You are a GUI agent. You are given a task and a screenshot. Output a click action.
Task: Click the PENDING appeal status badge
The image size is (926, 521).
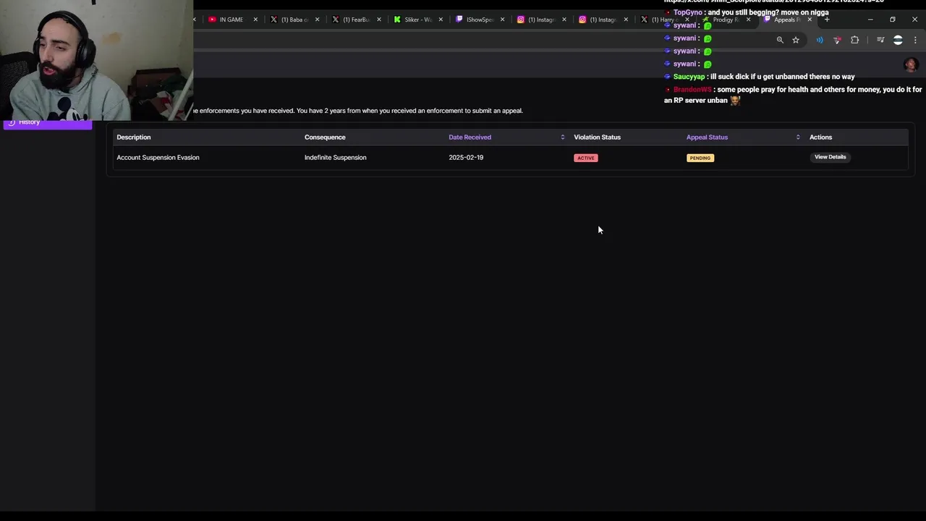700,158
